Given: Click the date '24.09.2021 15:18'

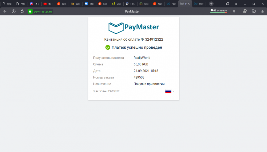Looking at the screenshot, I should 146,71.
